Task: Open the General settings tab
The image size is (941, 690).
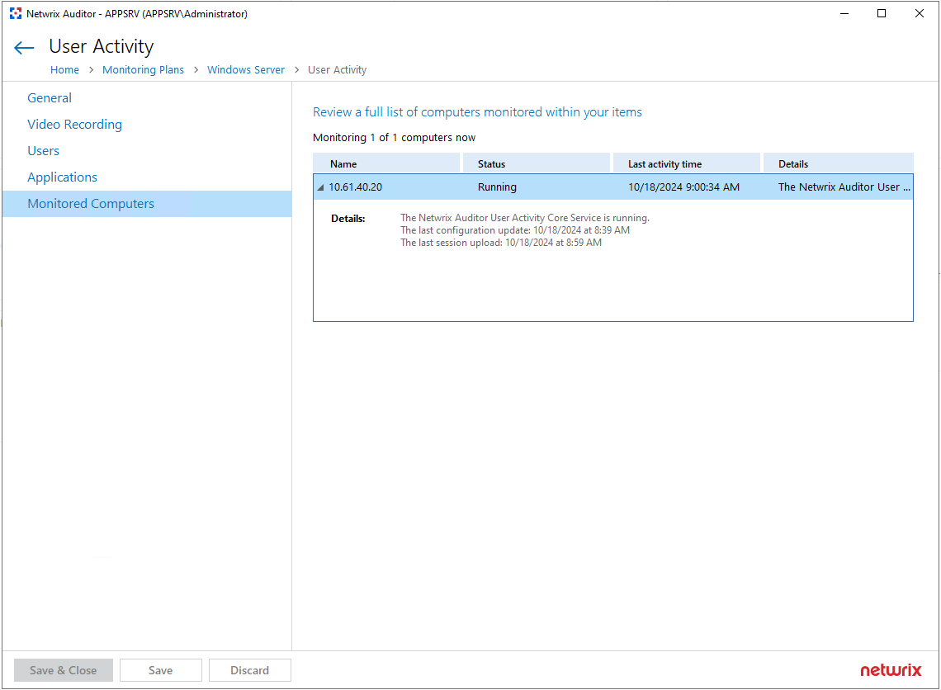Action: pos(50,98)
